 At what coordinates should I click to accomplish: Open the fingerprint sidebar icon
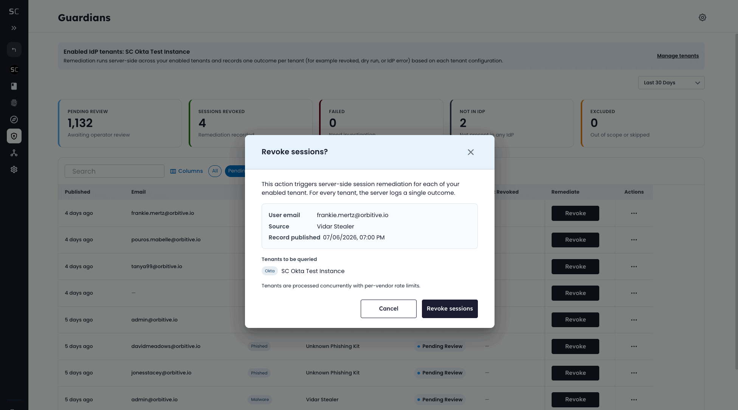coord(14,103)
